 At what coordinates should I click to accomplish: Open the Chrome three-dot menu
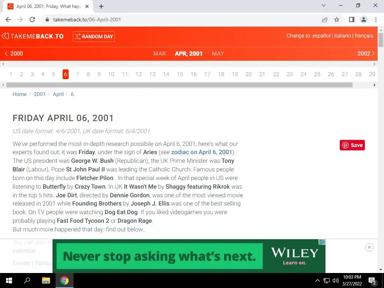pyautogui.click(x=376, y=19)
